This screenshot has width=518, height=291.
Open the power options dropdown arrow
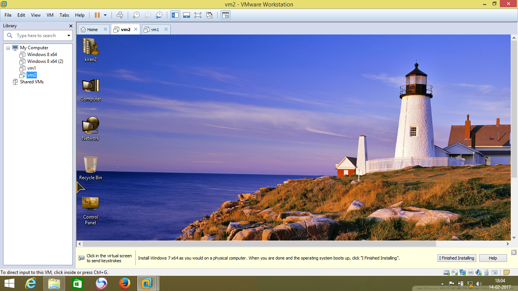point(105,15)
